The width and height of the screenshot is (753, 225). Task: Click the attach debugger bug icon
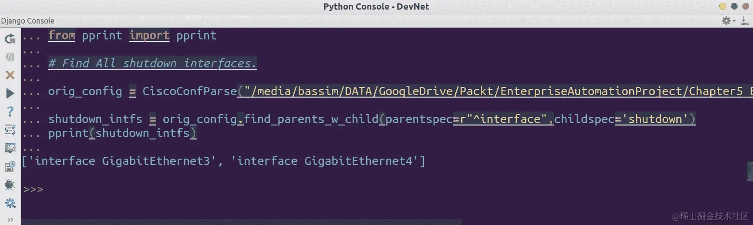tap(10, 185)
